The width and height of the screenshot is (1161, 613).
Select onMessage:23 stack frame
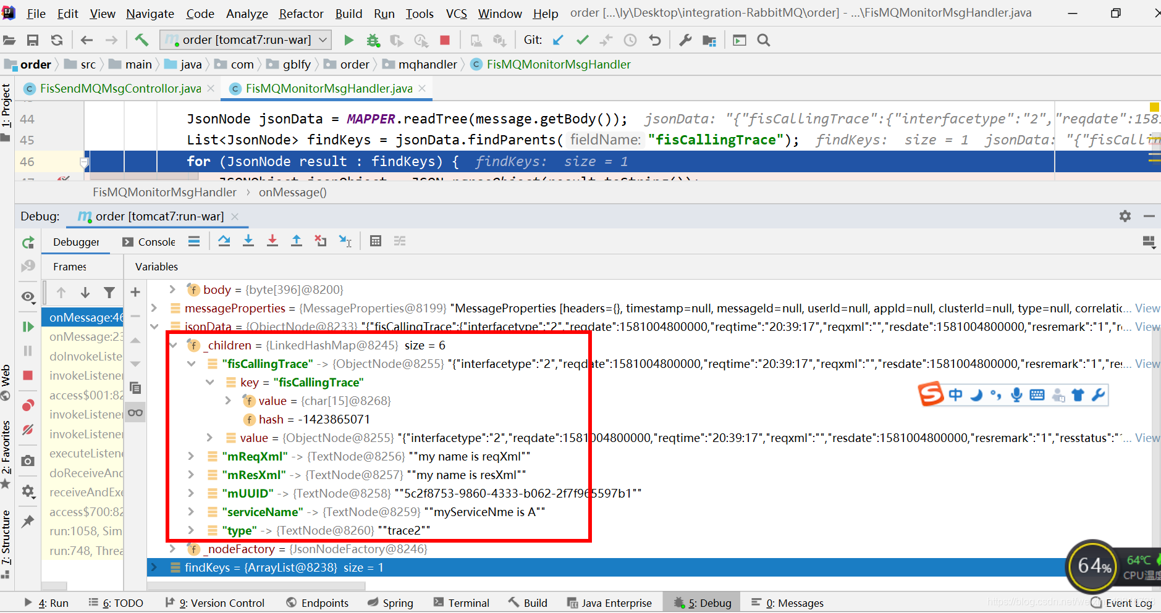point(87,336)
